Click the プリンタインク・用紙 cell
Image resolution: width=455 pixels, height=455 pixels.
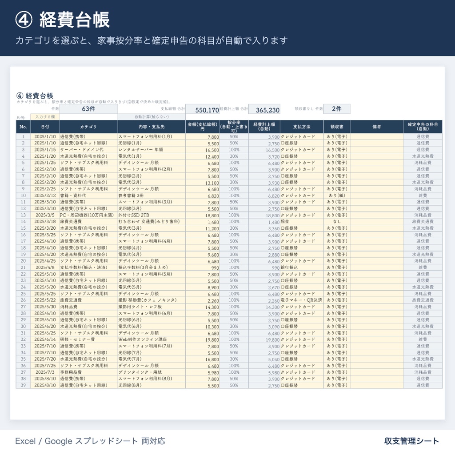click(152, 372)
